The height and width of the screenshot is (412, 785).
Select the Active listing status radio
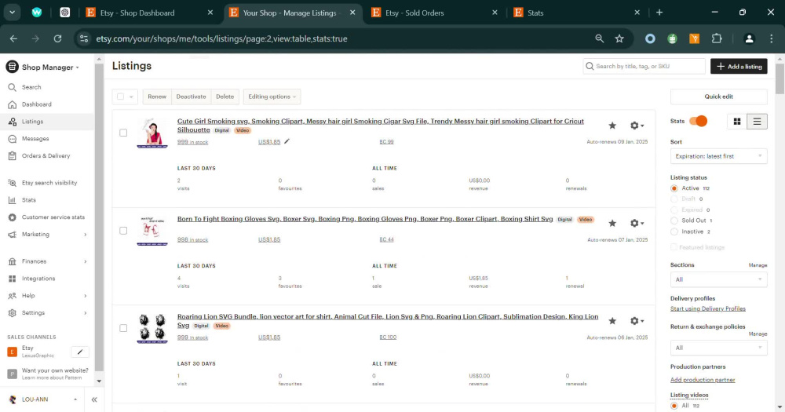(674, 188)
